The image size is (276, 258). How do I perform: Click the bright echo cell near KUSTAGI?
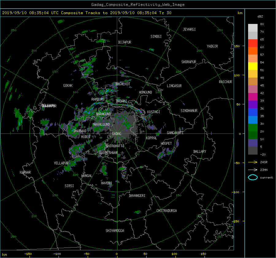click(x=145, y=119)
